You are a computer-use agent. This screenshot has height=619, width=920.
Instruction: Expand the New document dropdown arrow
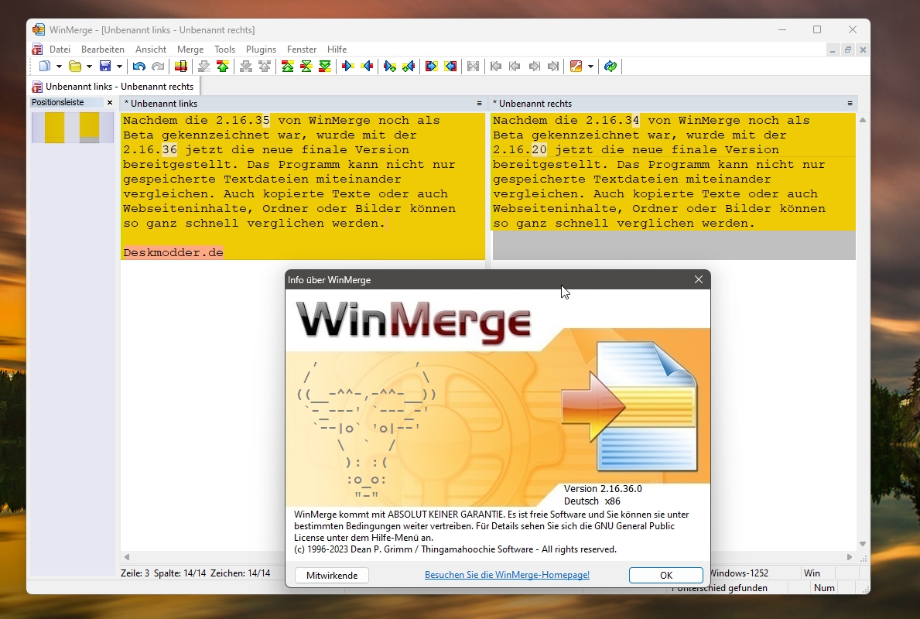pyautogui.click(x=59, y=67)
